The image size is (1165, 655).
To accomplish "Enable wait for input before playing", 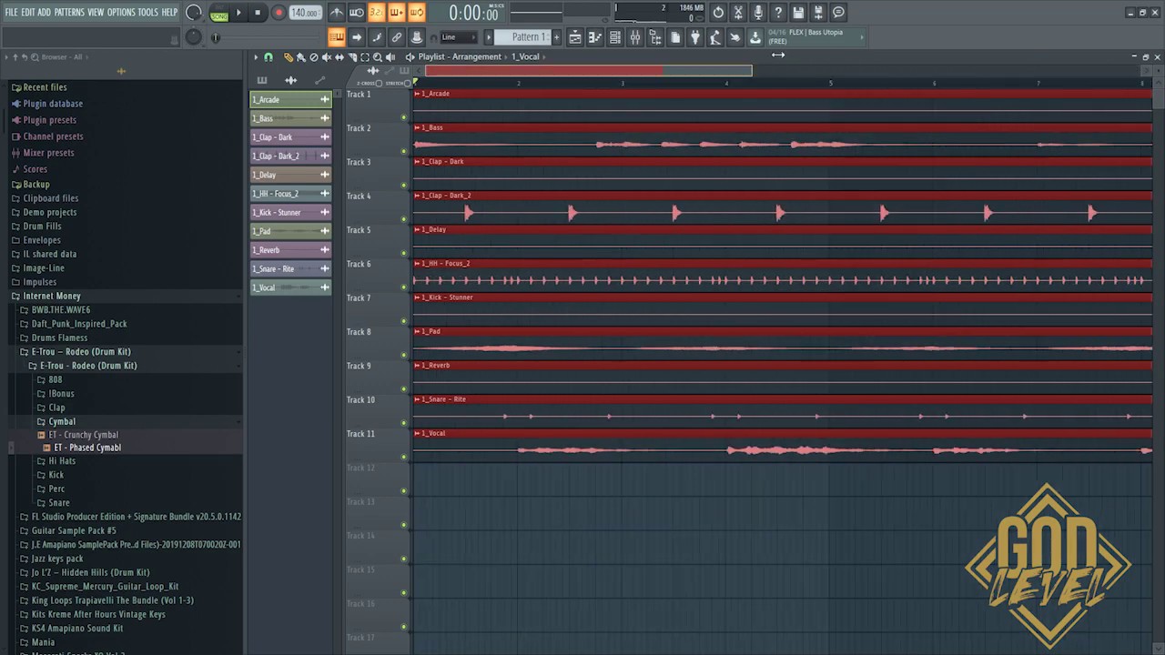I will click(357, 13).
